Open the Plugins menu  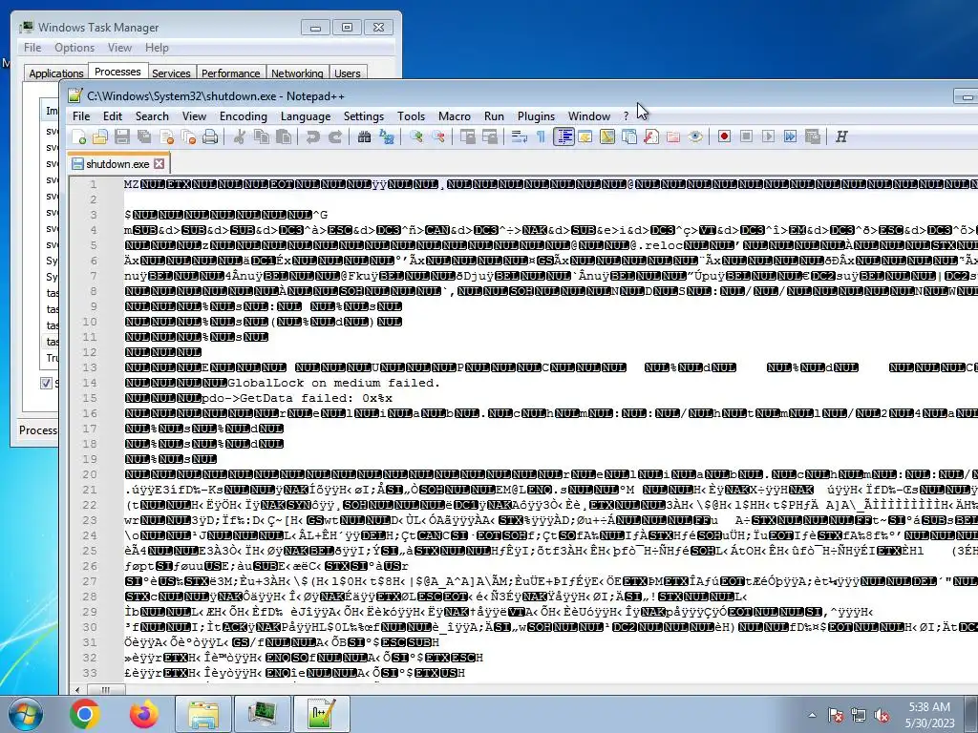click(536, 115)
